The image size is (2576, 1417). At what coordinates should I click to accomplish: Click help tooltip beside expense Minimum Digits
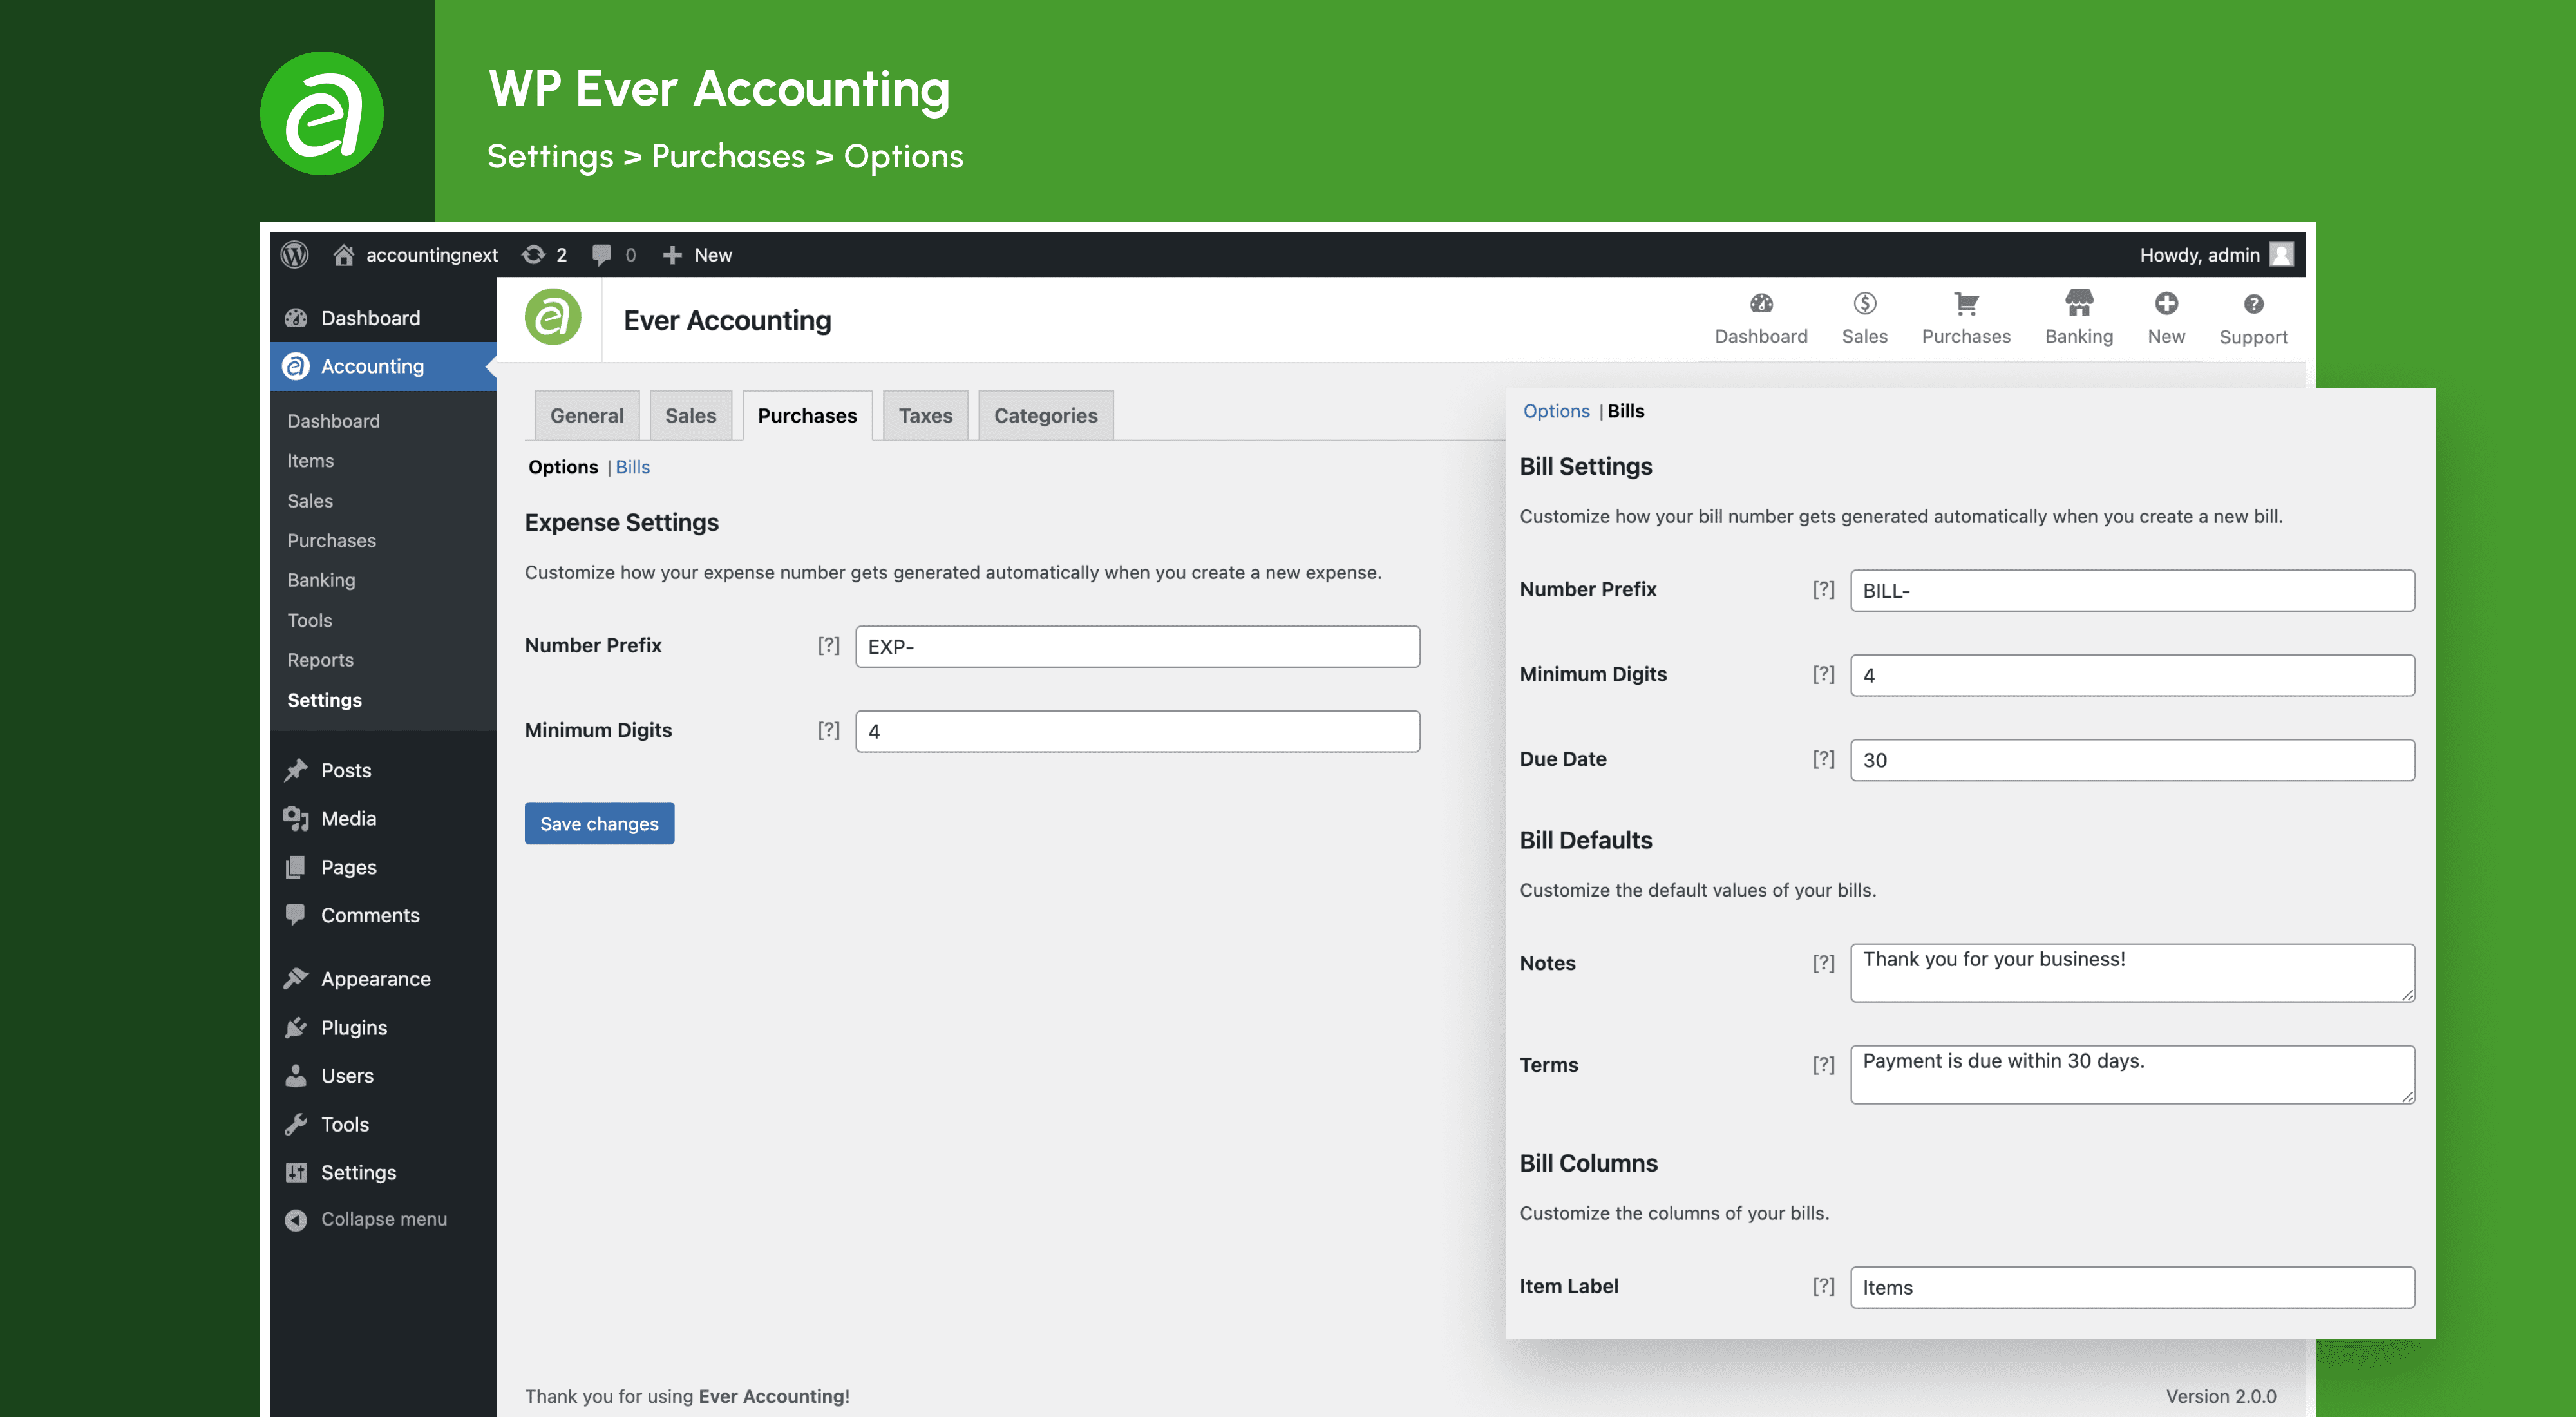[828, 730]
